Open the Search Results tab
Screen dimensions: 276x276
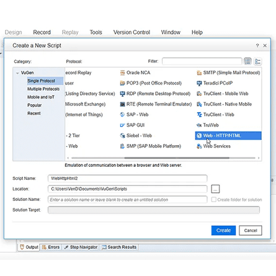[119, 247]
